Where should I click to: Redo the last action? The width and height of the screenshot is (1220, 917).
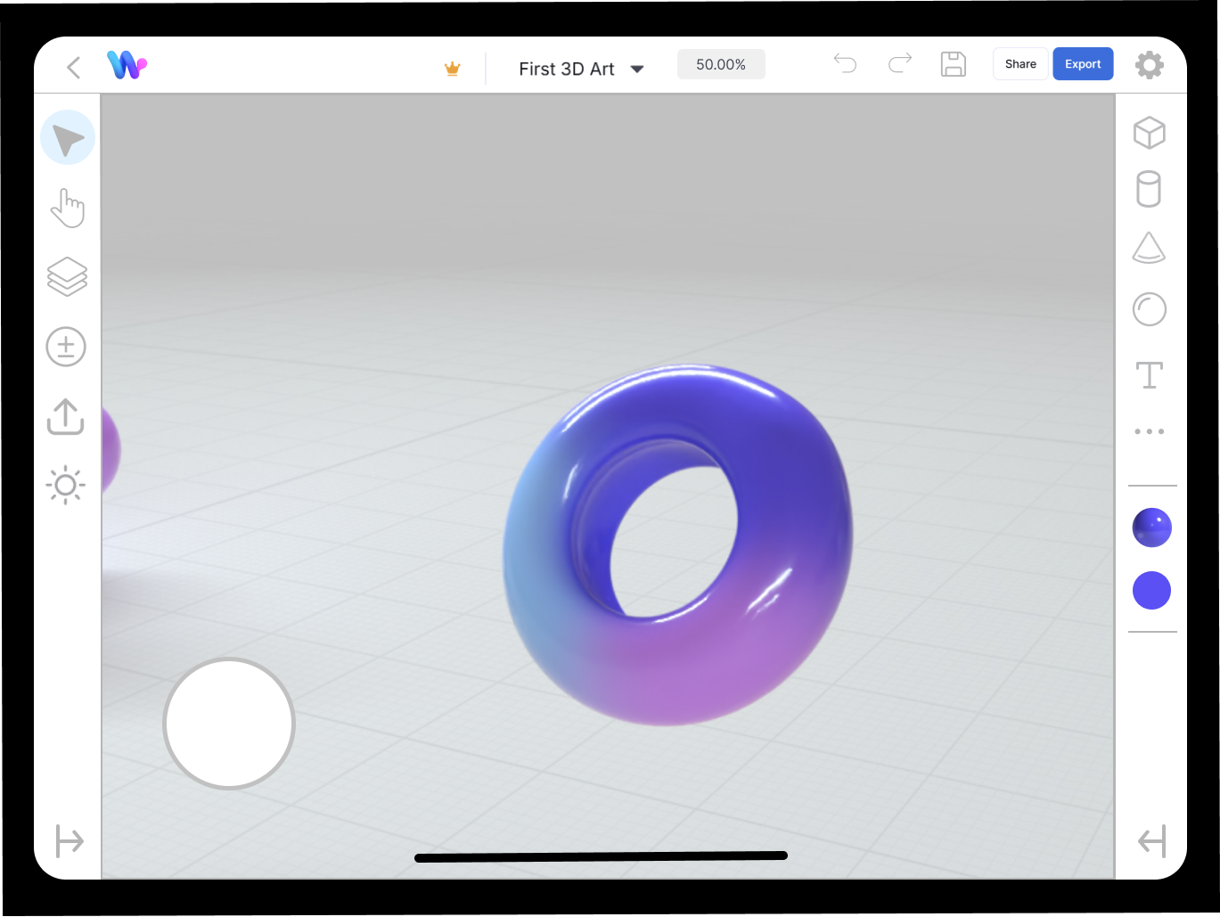899,63
